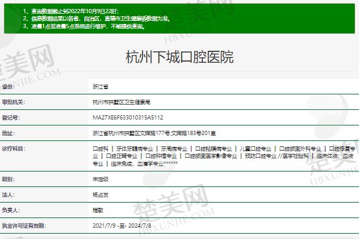This screenshot has height=239, width=359.
Task: Click the hospital title 杭州下城口腔医院
Action: tap(180, 57)
